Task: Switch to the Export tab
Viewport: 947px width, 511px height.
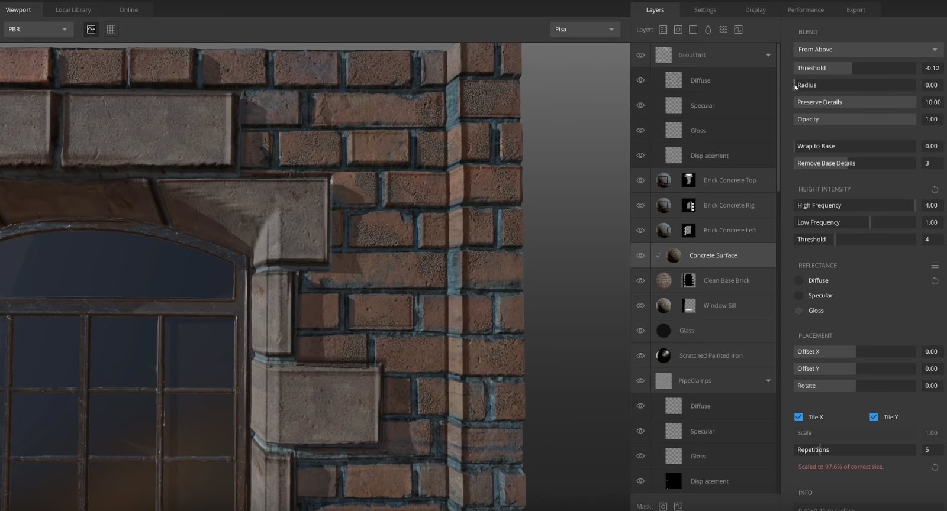Action: [855, 10]
